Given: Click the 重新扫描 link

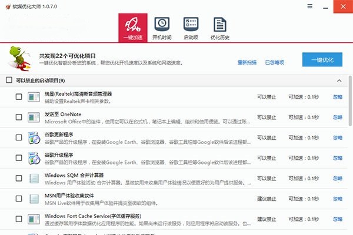Looking at the screenshot, I should coord(247,62).
